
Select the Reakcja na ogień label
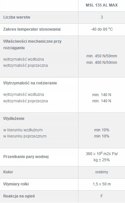pos(19,196)
